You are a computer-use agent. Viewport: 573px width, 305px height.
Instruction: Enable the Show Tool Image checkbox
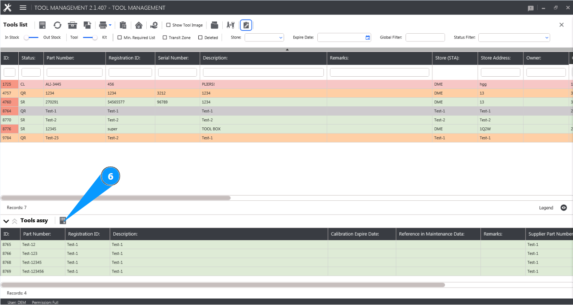168,25
